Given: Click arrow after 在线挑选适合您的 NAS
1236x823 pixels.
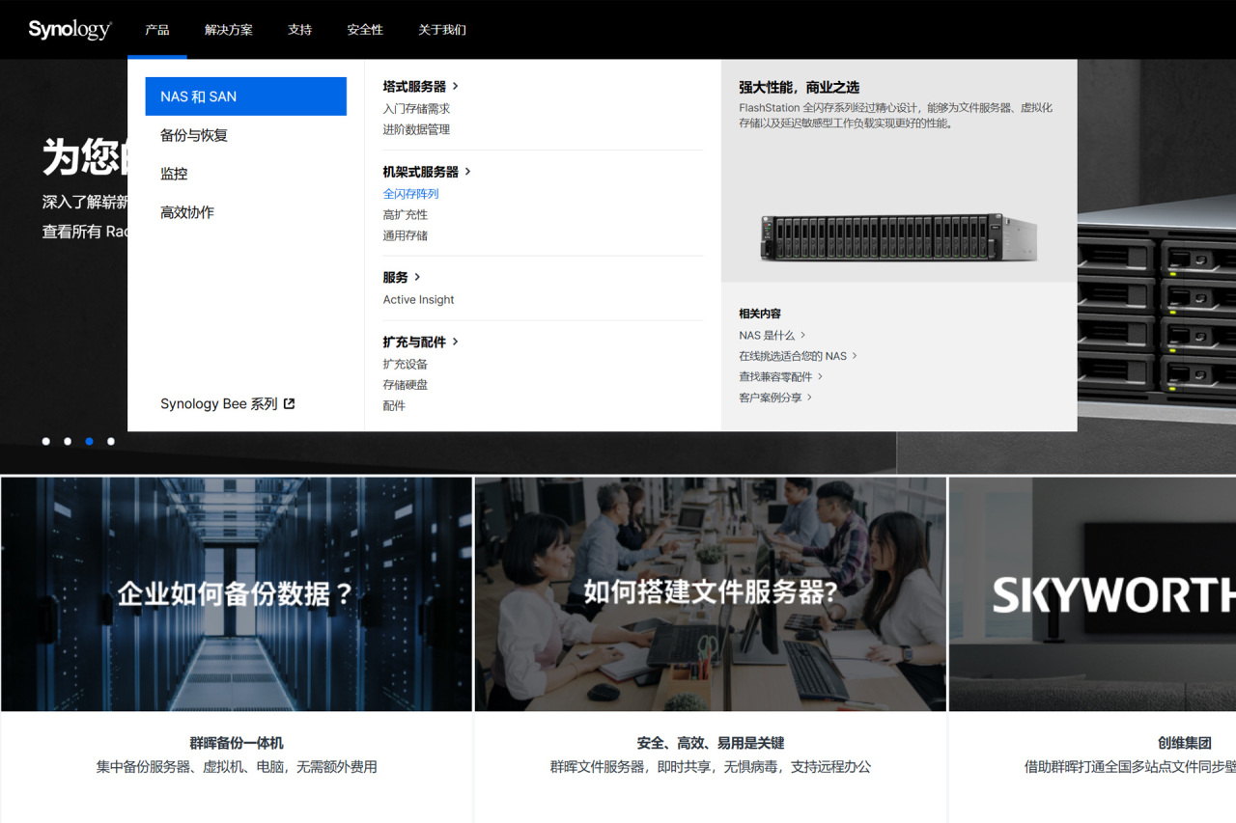Looking at the screenshot, I should (x=855, y=356).
